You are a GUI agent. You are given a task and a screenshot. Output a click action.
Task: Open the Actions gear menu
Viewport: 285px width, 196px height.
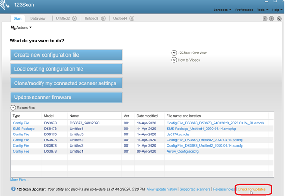(x=21, y=28)
